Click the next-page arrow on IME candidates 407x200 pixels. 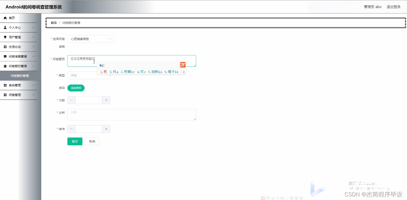click(x=184, y=72)
